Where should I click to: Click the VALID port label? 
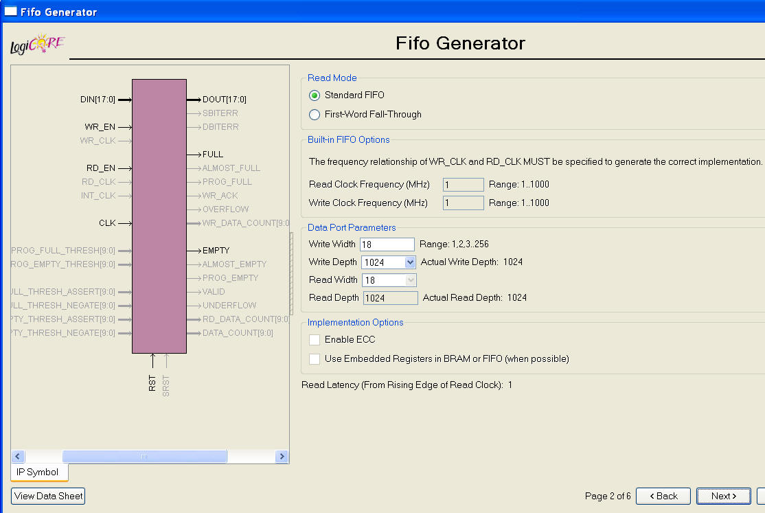click(x=214, y=292)
